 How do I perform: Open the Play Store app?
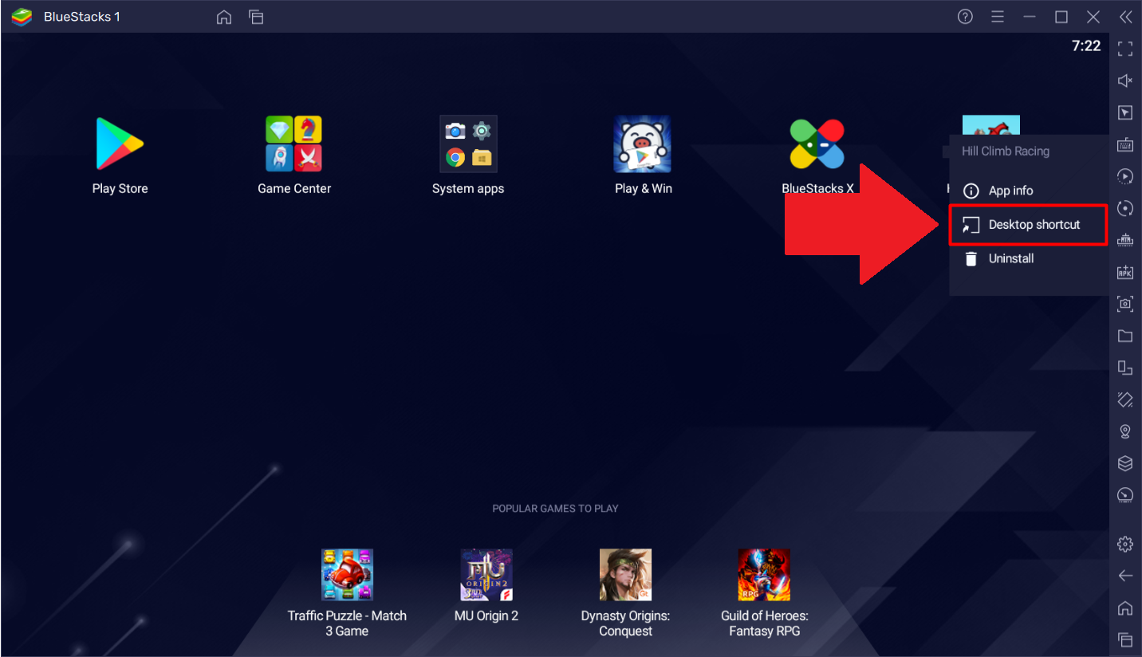(120, 144)
